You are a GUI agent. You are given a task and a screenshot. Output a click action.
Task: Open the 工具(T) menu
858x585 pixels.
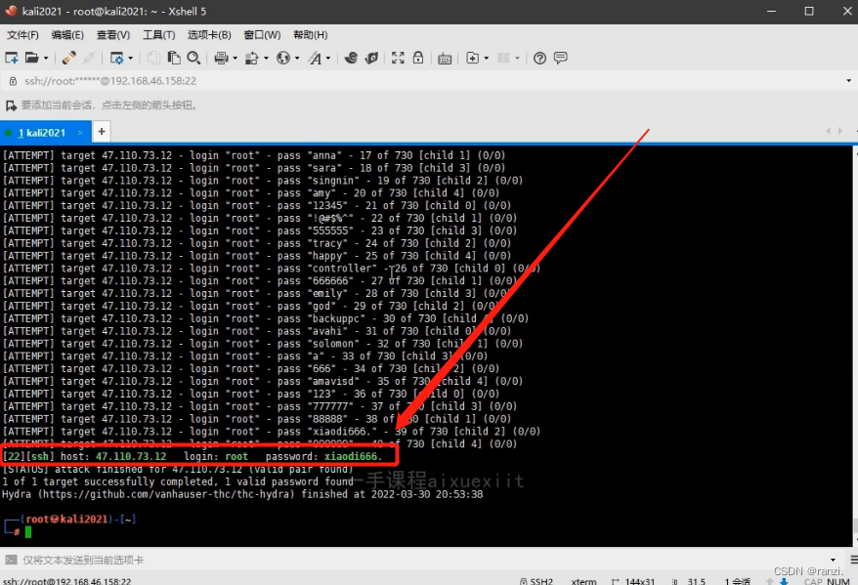tap(158, 35)
